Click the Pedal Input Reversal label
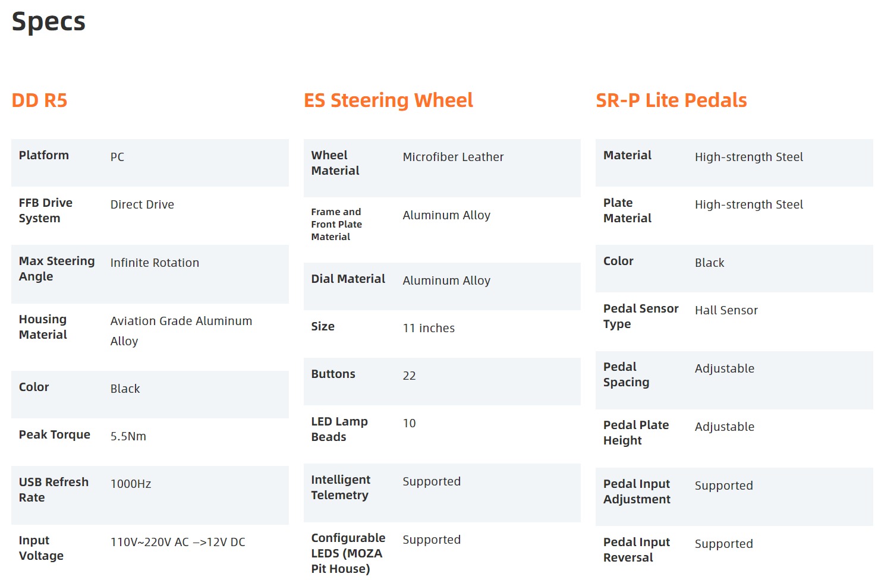This screenshot has width=875, height=580. (637, 550)
